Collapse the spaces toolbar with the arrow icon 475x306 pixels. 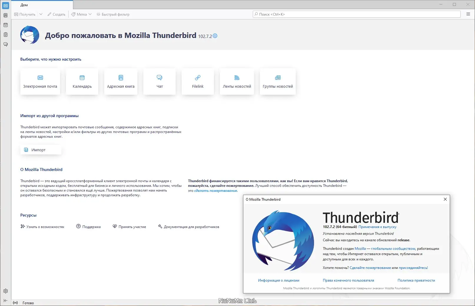tap(6, 300)
